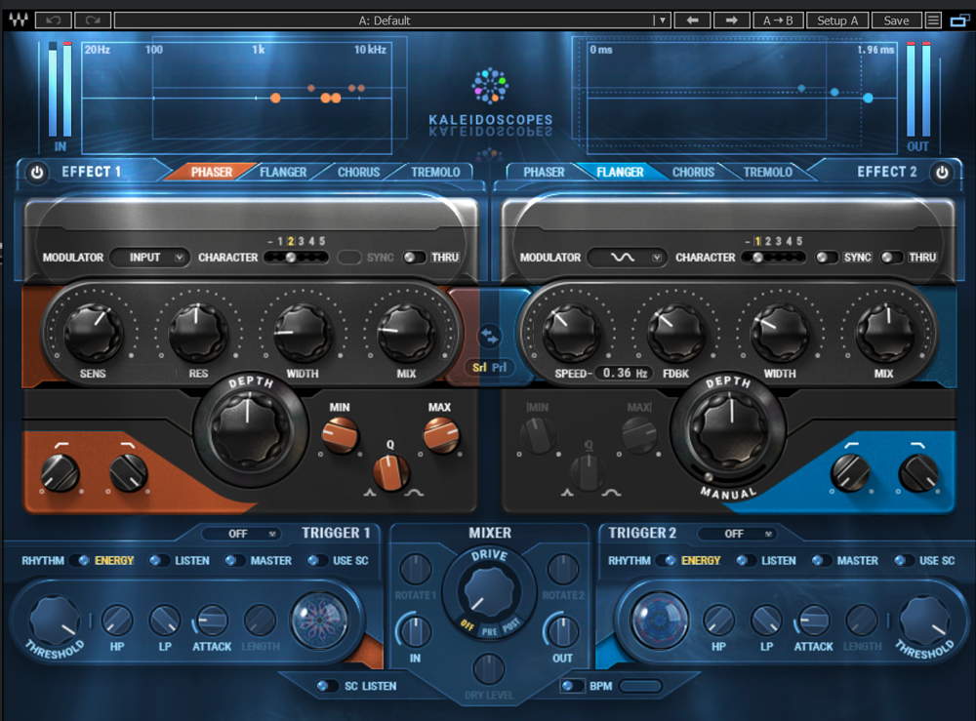Redo the last undone change
The width and height of the screenshot is (976, 721).
[93, 20]
